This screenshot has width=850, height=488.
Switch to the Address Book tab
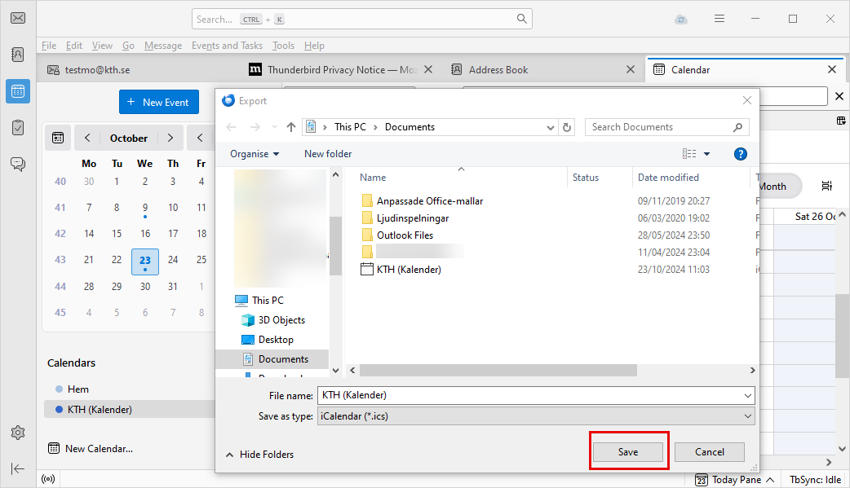click(498, 70)
